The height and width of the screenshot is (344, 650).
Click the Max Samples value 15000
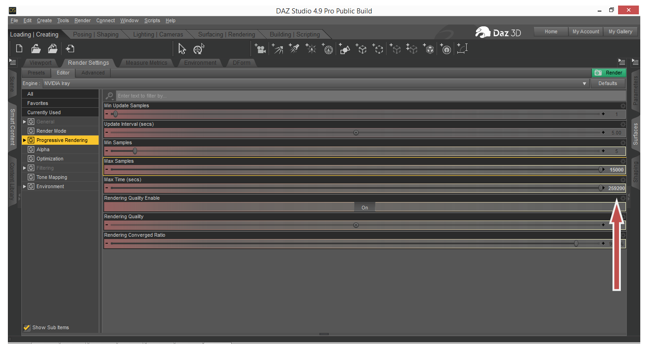[x=616, y=170]
